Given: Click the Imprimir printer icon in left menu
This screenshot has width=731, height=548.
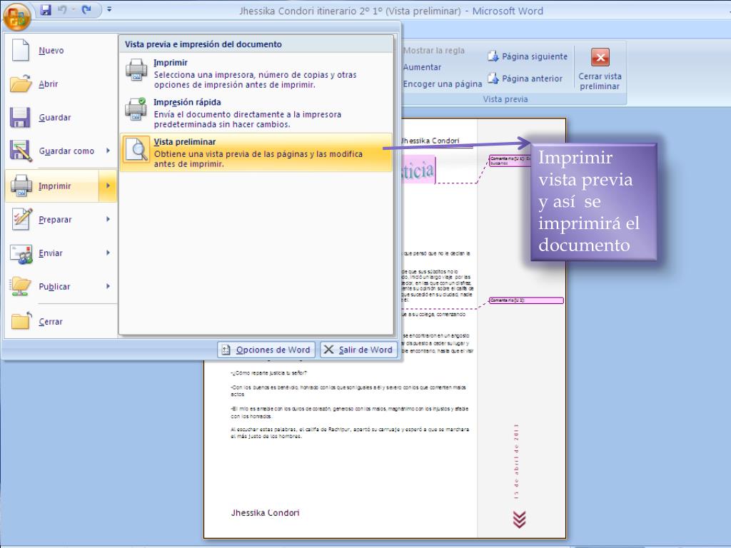Looking at the screenshot, I should point(21,186).
